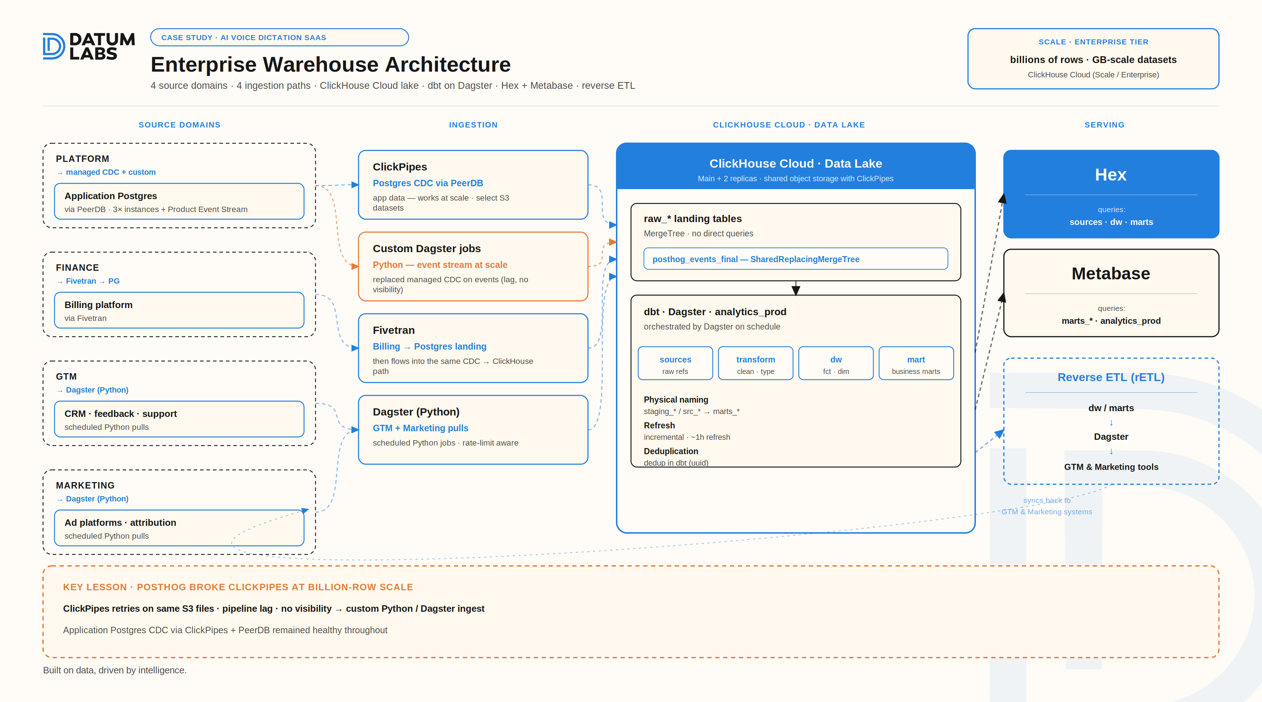
Task: Click the Marketing domain label
Action: tap(85, 485)
